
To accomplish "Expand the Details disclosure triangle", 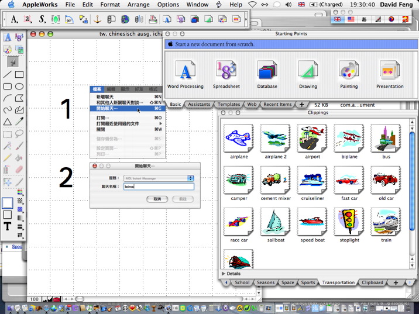I will point(224,274).
